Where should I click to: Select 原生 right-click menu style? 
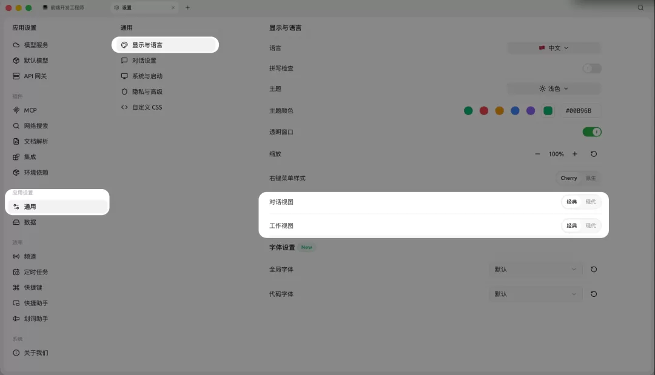(591, 178)
